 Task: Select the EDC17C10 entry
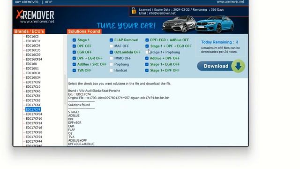point(33,87)
